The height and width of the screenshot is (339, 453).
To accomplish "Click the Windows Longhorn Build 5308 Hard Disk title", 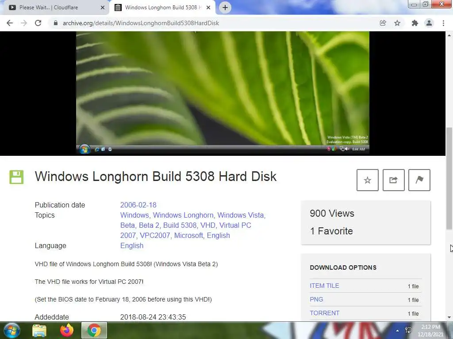I will click(156, 177).
